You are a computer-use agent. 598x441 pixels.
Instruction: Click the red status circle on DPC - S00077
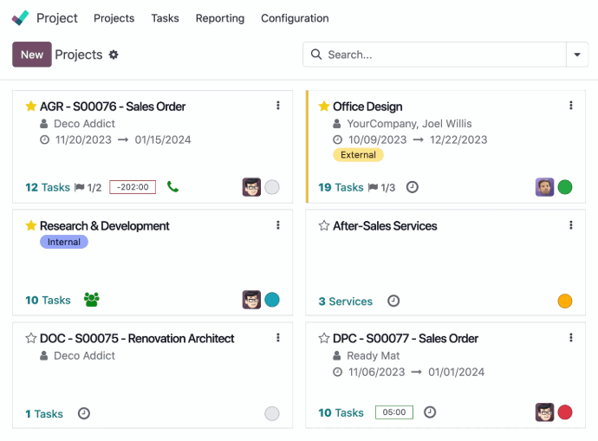click(x=565, y=412)
